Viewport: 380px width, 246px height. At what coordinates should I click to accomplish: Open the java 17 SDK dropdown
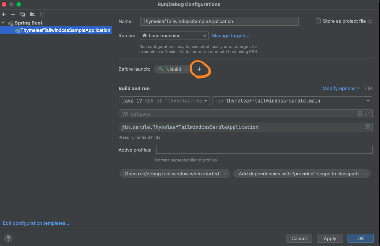(x=165, y=101)
